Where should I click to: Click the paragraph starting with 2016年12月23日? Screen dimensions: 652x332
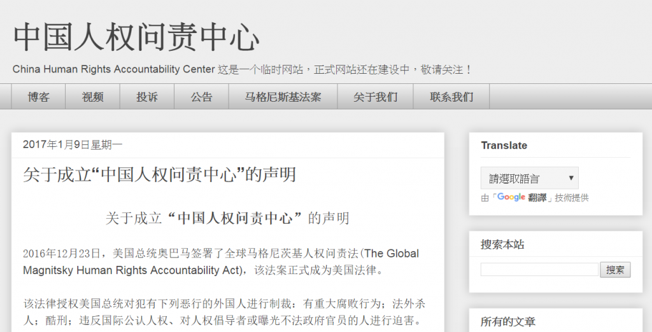(221, 261)
